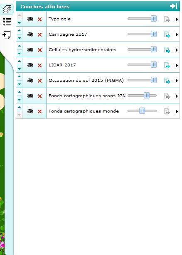Viewport: 182px width, 255px height.
Task: Open the legend list sidebar icon
Action: pos(7,22)
